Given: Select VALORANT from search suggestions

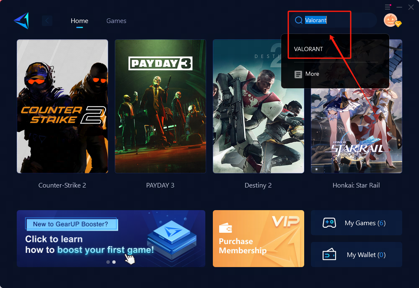Looking at the screenshot, I should point(308,49).
